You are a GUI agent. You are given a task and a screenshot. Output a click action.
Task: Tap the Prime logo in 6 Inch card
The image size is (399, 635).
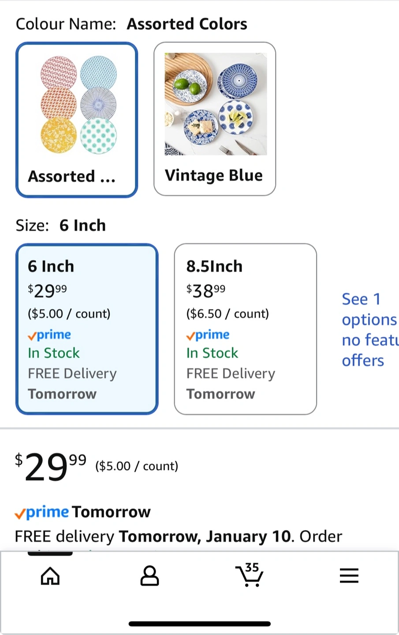49,335
